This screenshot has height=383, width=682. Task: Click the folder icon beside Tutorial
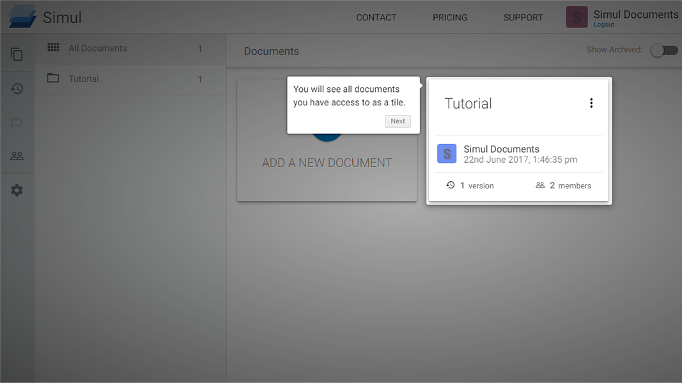[53, 78]
